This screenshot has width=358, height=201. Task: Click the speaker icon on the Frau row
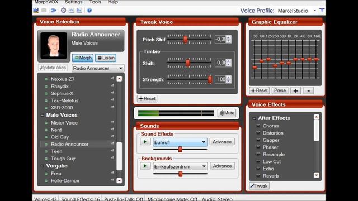coord(112,173)
